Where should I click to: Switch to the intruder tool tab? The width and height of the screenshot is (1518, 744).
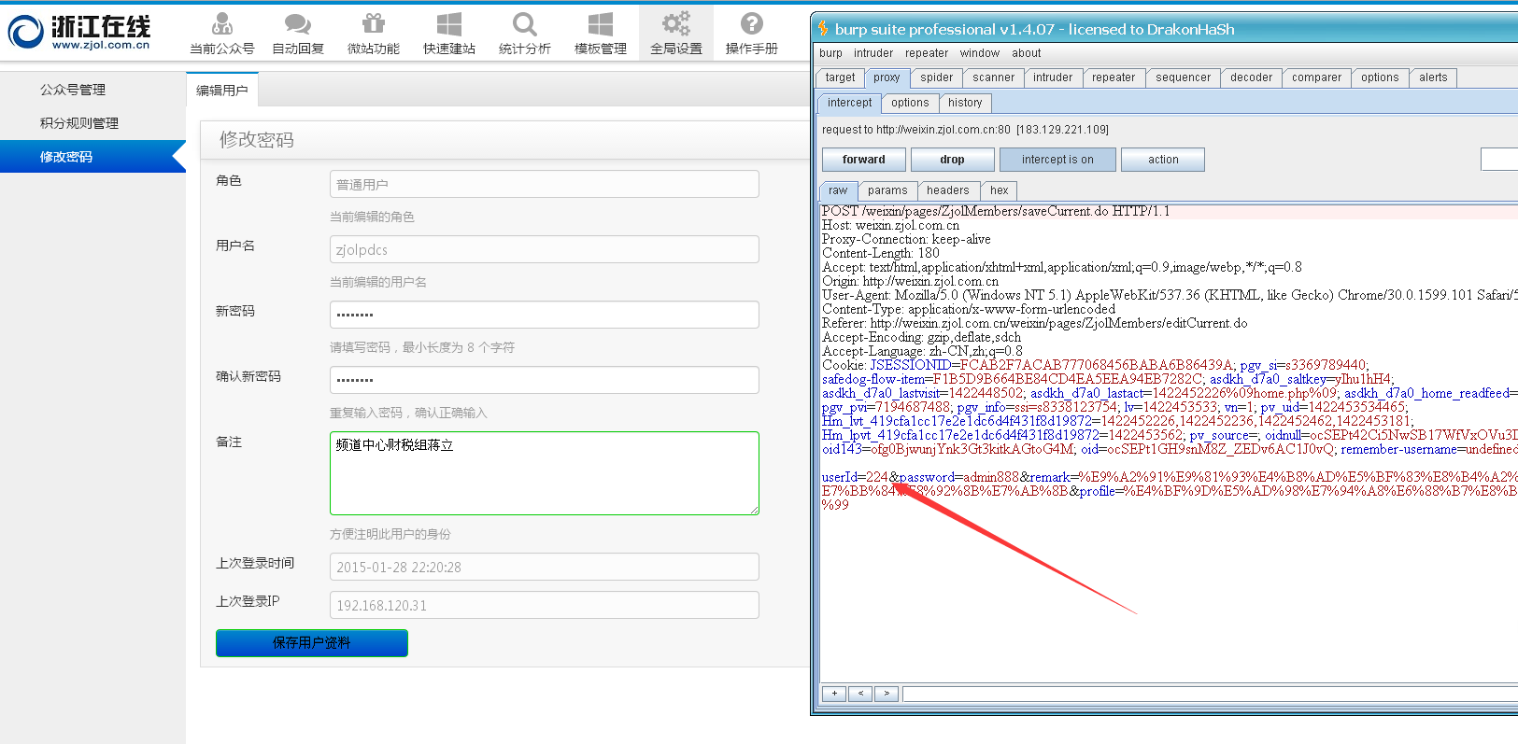click(1053, 77)
